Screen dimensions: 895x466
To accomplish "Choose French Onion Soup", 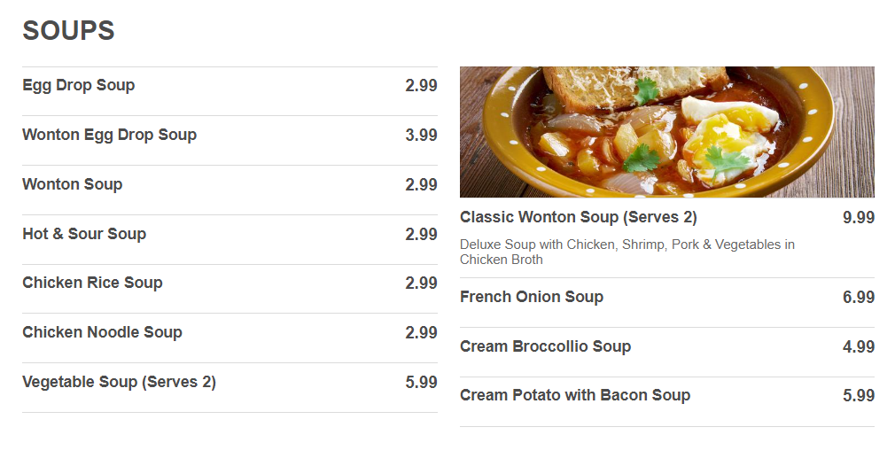I will 531,298.
